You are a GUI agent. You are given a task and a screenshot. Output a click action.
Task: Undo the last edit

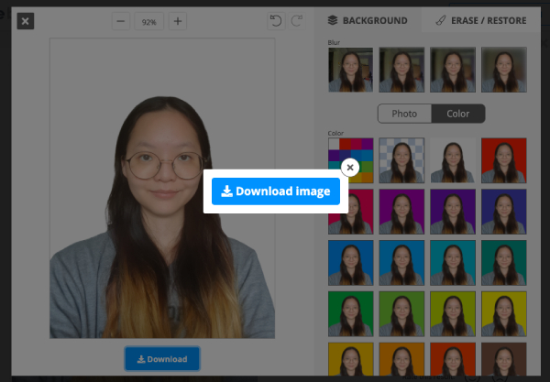pos(276,21)
